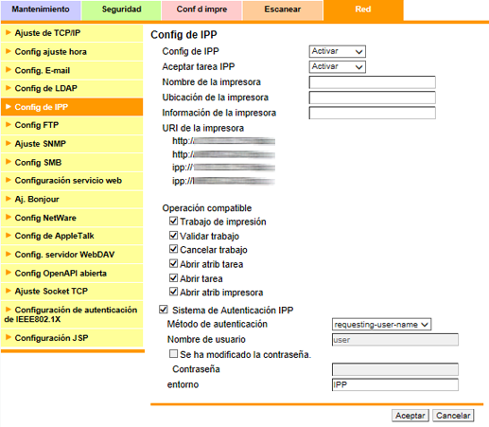Go to the Escanear tab
Image resolution: width=489 pixels, height=427 pixels.
[283, 9]
